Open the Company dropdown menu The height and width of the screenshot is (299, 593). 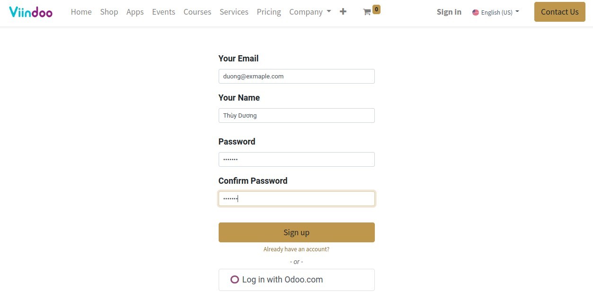click(x=310, y=12)
